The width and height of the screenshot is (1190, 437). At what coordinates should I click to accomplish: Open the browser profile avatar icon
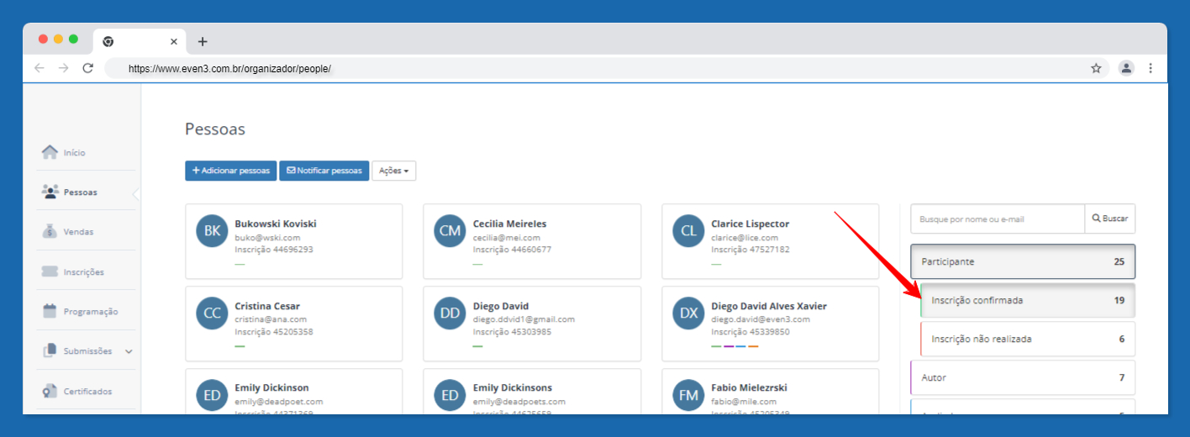pos(1126,68)
